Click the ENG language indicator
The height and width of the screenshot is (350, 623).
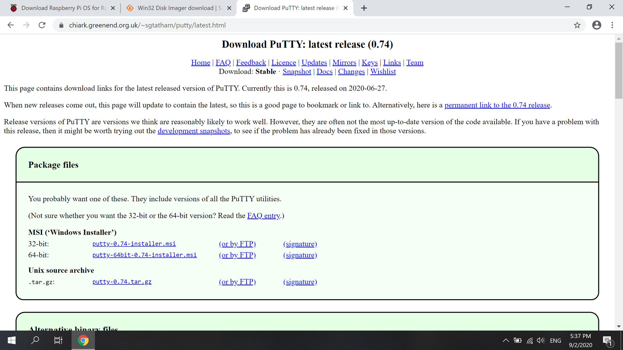click(555, 341)
